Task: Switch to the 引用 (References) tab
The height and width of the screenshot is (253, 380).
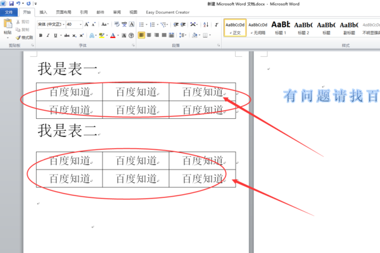Action: [84, 12]
